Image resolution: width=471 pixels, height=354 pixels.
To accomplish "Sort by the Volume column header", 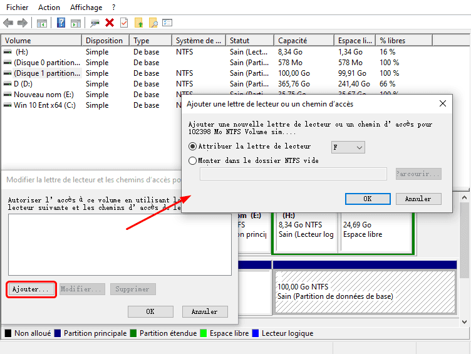I will tap(41, 41).
